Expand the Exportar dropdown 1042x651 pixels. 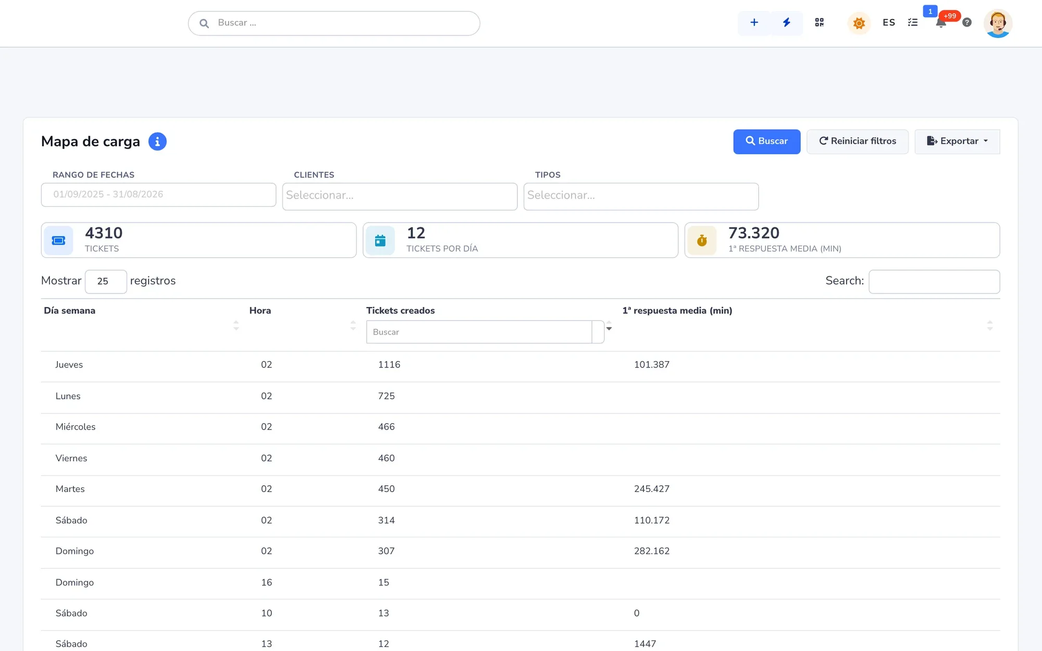(x=957, y=142)
